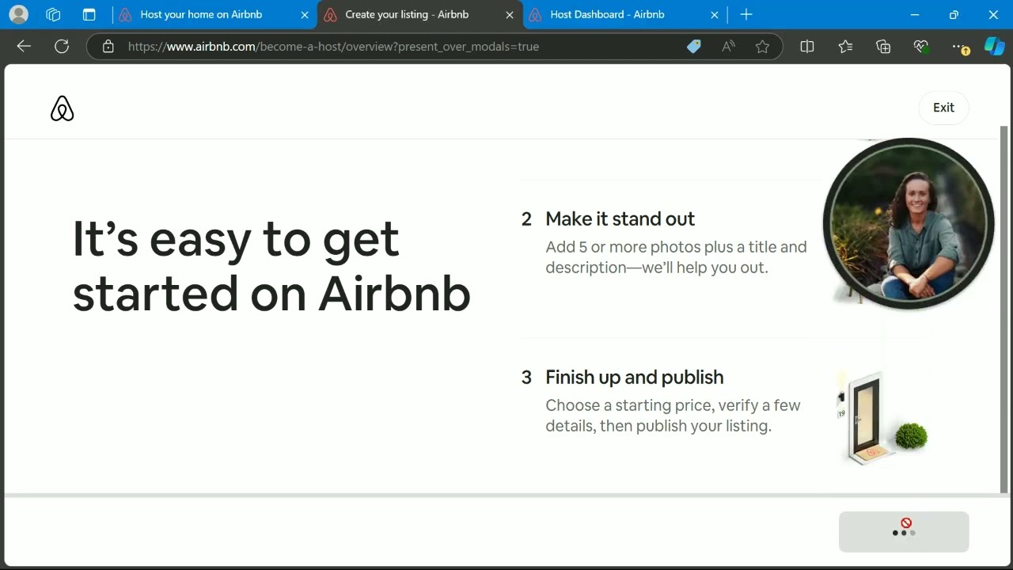The width and height of the screenshot is (1013, 570).
Task: Open the Favorites list
Action: point(845,47)
